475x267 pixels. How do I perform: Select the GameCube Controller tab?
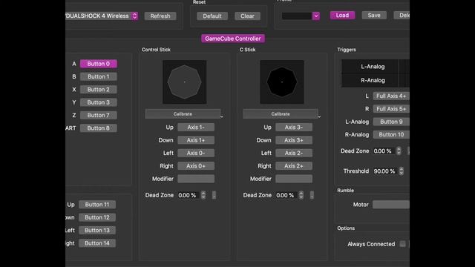pos(232,39)
